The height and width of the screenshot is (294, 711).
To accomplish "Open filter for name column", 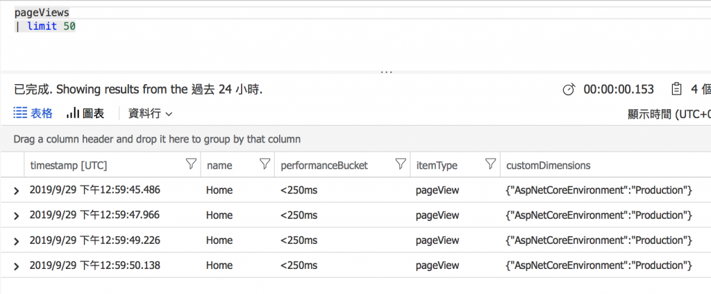I will click(264, 165).
